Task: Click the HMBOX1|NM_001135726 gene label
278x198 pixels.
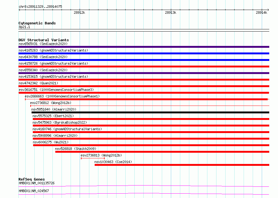Action: (x=37, y=183)
